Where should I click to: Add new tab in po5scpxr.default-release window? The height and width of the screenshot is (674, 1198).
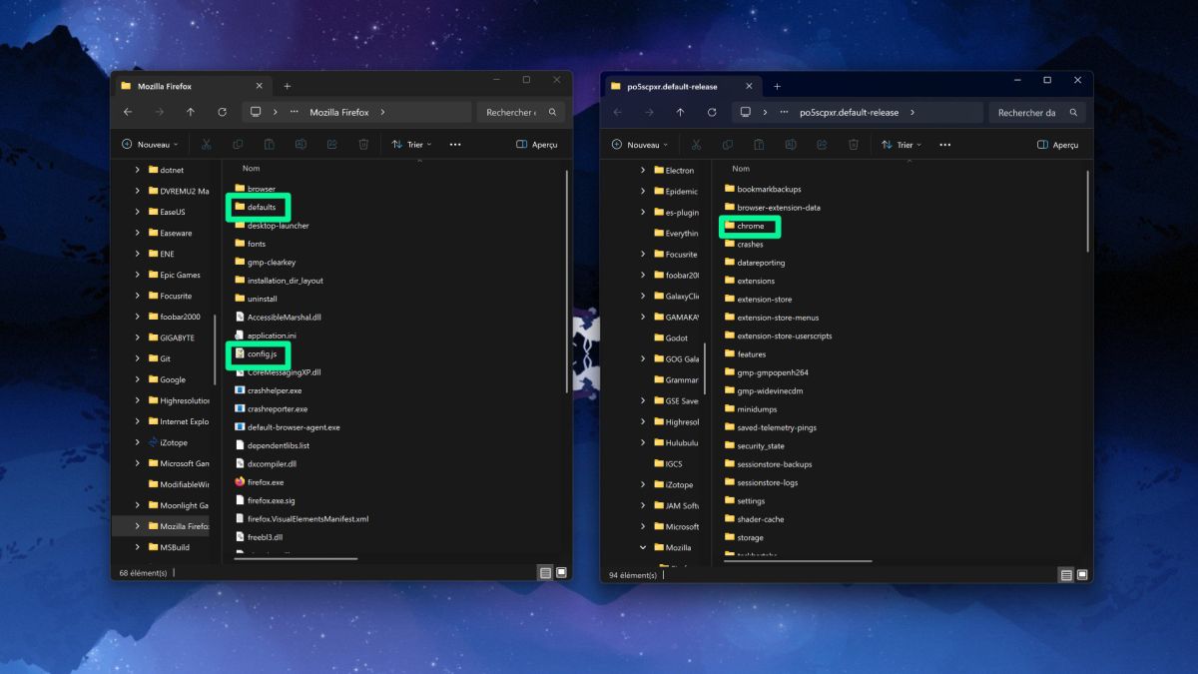[777, 86]
